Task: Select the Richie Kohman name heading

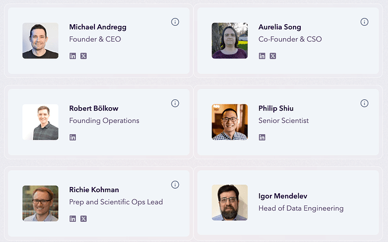Action: coord(94,190)
